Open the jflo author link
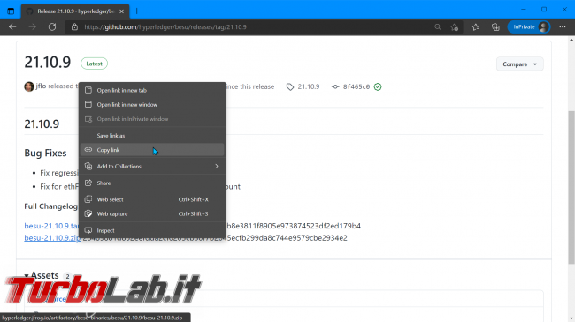 tap(41, 86)
